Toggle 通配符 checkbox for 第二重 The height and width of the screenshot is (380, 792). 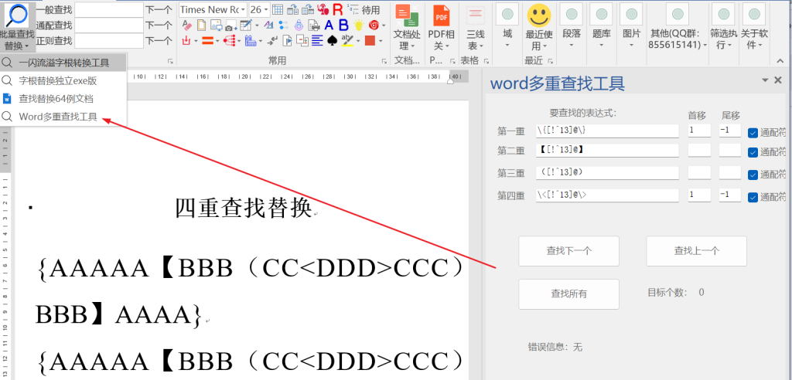753,152
